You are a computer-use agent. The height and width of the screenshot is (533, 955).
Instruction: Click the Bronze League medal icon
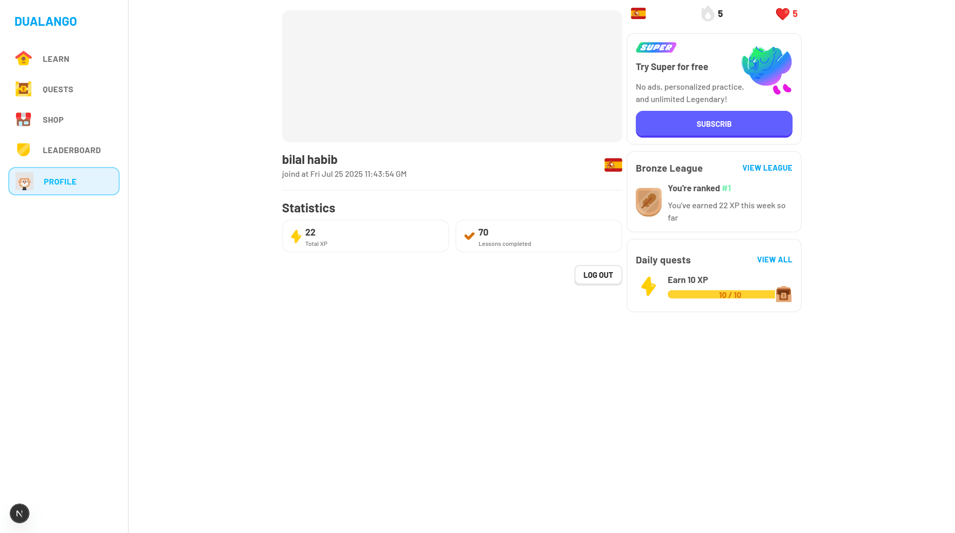tap(649, 202)
